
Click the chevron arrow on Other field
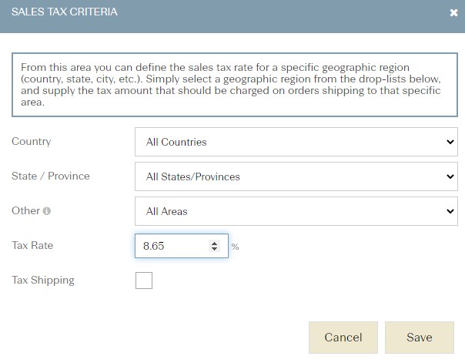(450, 211)
